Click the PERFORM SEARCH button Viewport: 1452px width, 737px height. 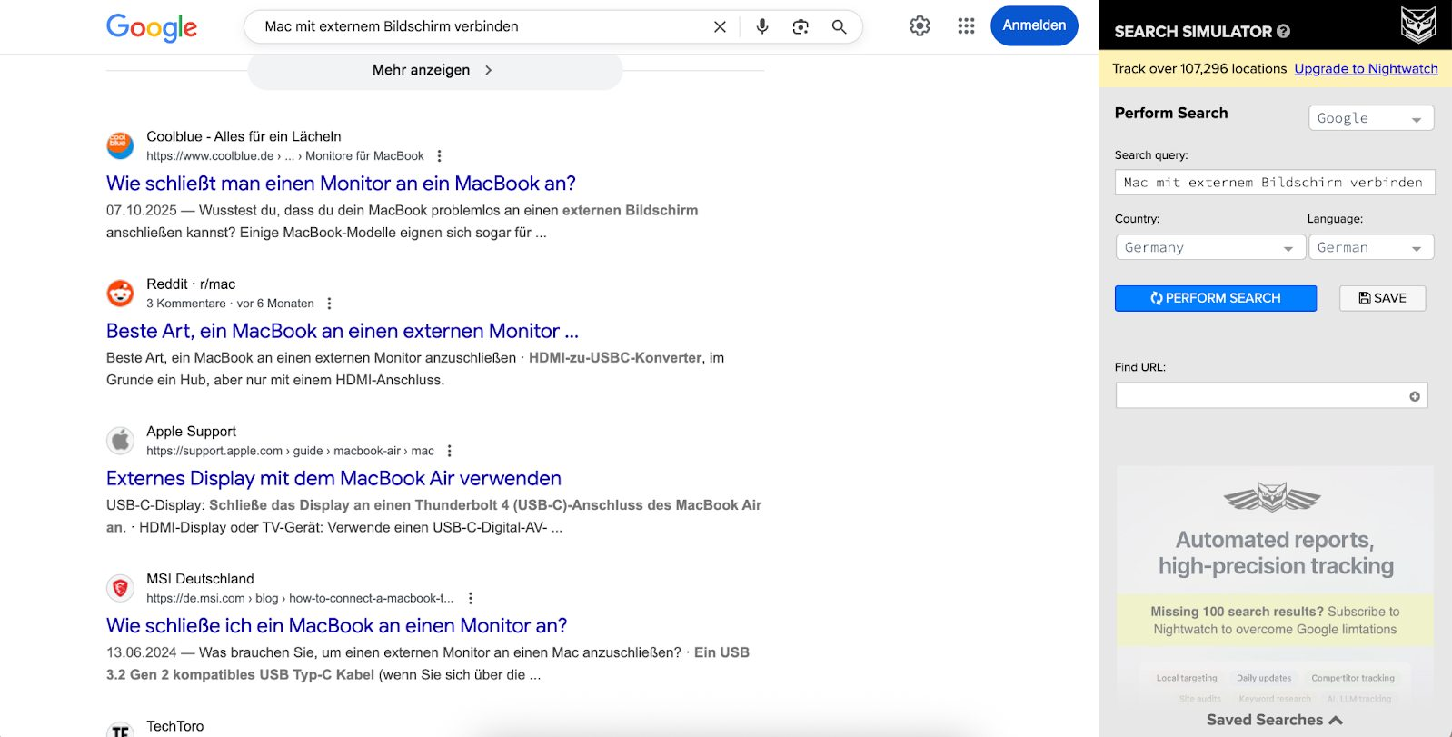pos(1216,298)
